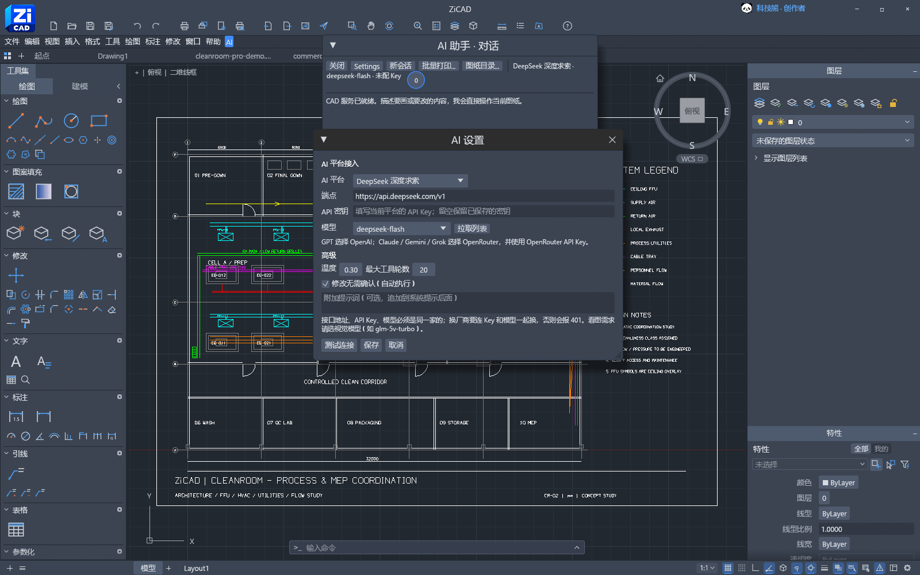
Task: Click the Pan hand tool in toolbar
Action: pyautogui.click(x=371, y=26)
